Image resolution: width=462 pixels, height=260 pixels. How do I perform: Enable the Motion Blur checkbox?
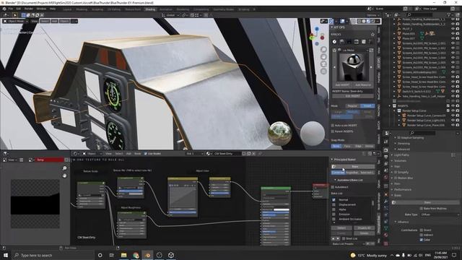point(396,178)
